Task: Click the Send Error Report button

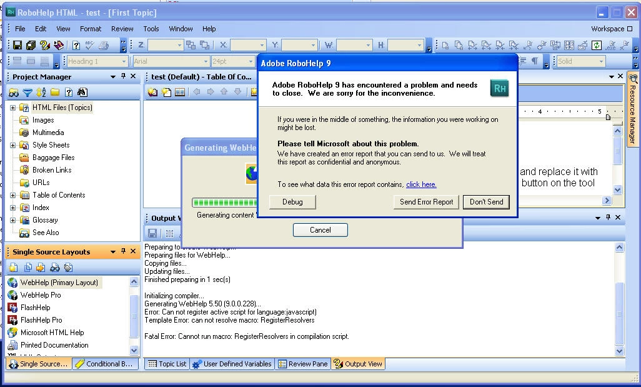Action: point(426,202)
